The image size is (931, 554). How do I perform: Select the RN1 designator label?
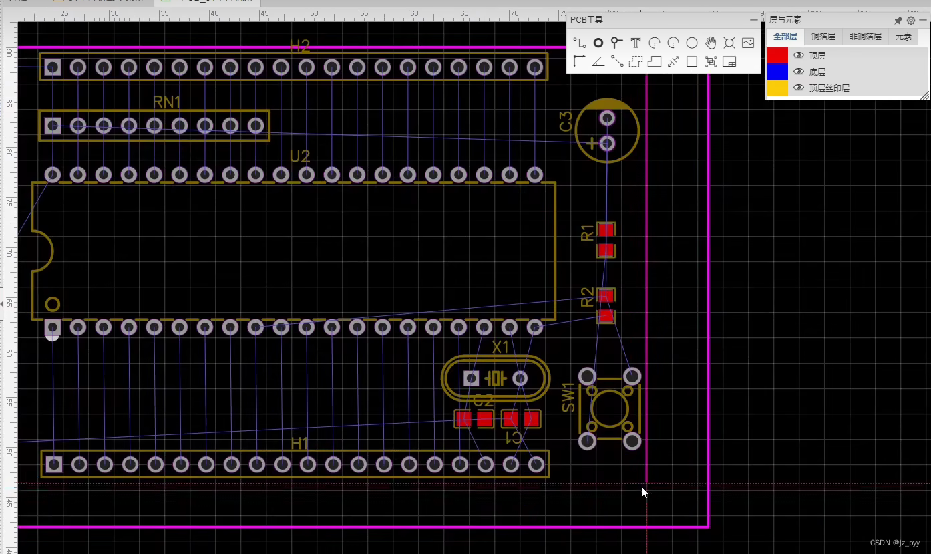click(x=167, y=102)
